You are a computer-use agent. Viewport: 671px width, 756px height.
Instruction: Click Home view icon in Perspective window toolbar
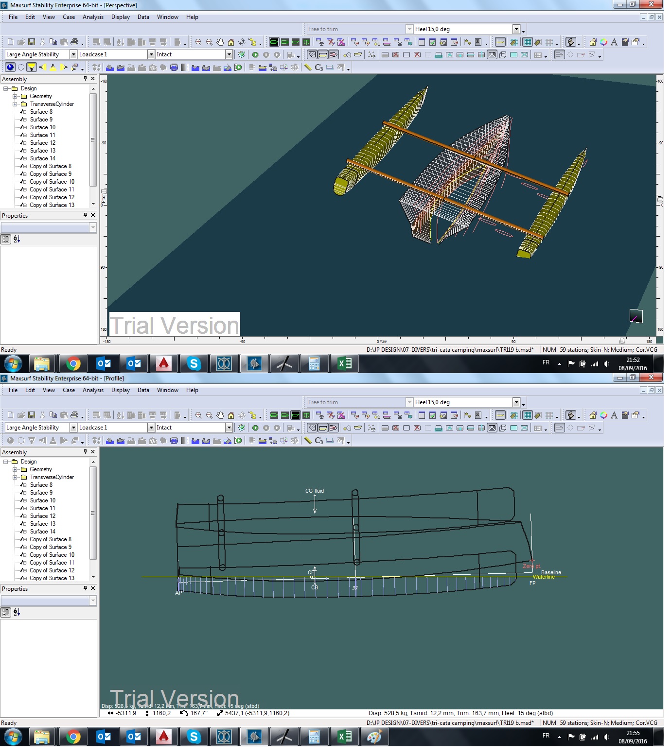(231, 42)
